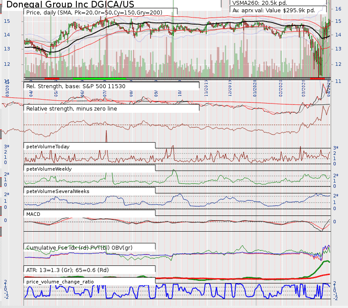Screen dimensions: 348x308
Task: Click the 03/2019 date label on the time axis
Action: point(7,89)
